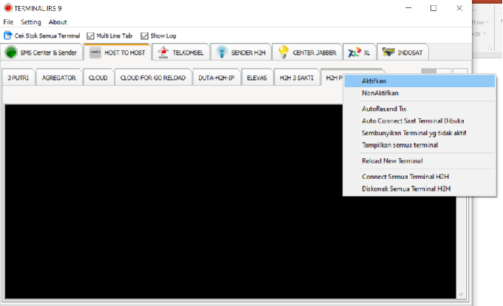Screen dimensions: 503x306
Task: Click the Host to Host tab icon
Action: click(x=95, y=52)
